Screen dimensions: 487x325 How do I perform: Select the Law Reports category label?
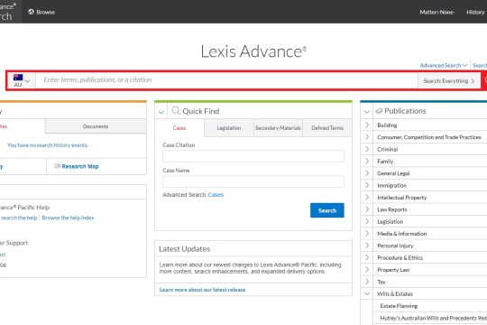point(392,209)
